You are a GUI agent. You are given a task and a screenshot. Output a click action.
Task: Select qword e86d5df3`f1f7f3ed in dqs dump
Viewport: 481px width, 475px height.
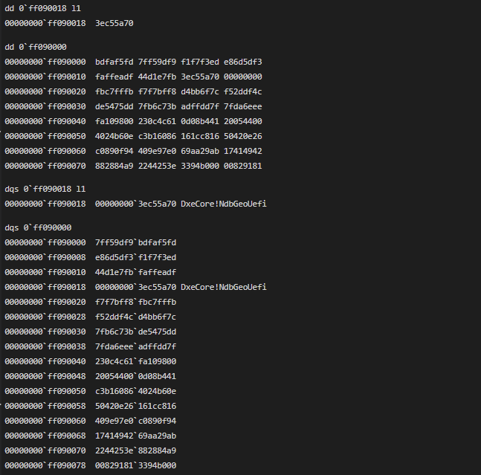pos(135,257)
